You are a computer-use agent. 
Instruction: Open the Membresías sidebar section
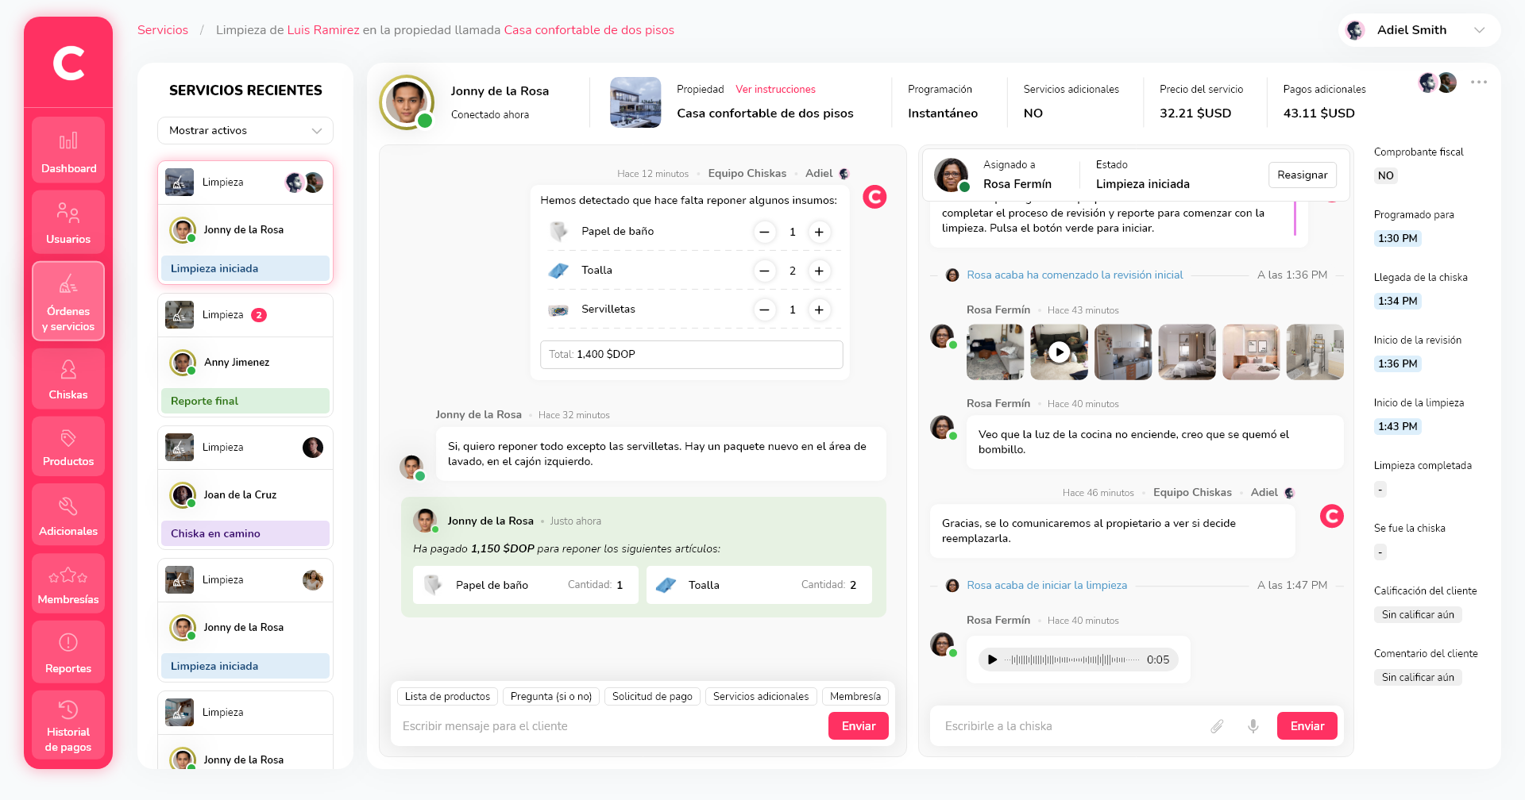[68, 584]
